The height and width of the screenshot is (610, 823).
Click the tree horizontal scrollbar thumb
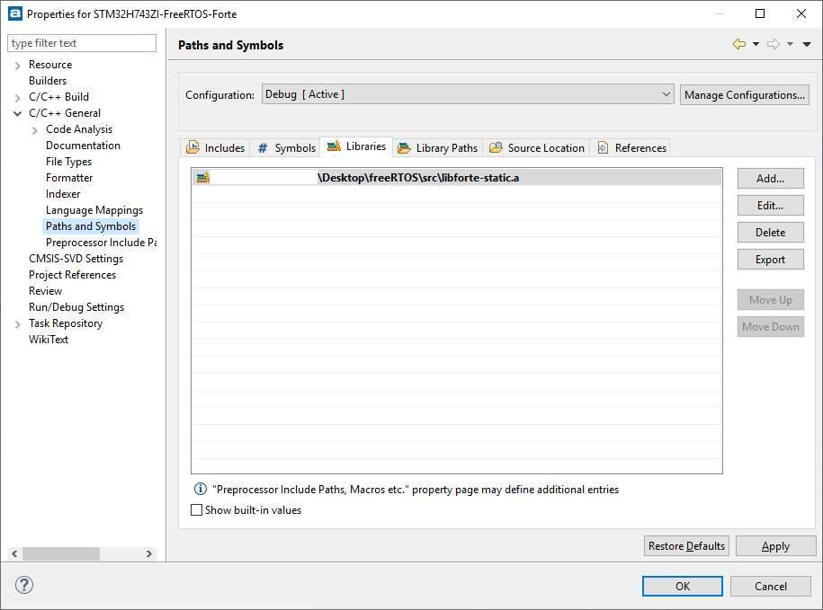tap(61, 553)
